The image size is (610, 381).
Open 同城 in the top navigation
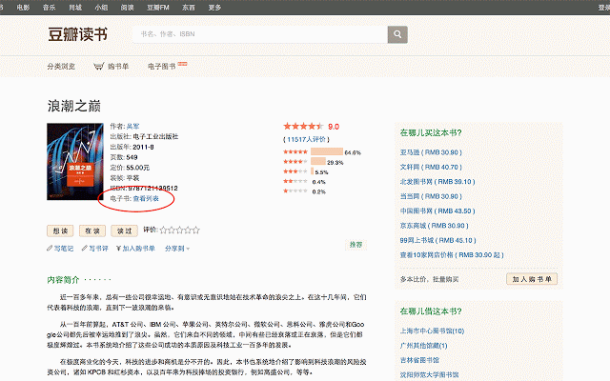[75, 8]
